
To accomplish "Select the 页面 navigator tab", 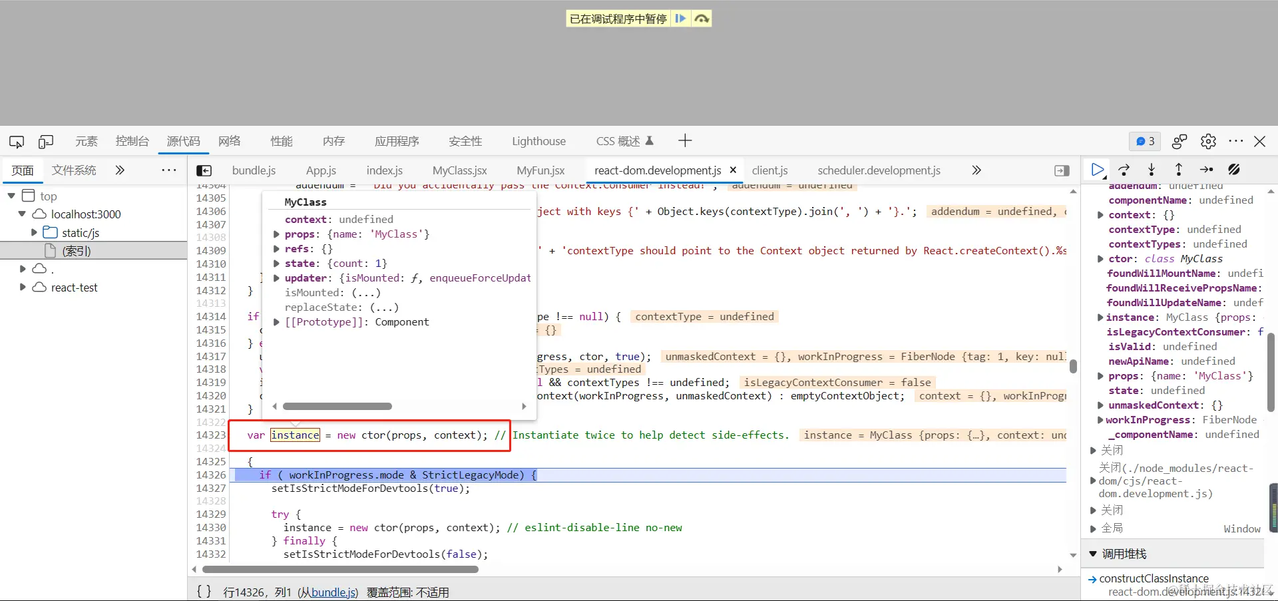I will [x=23, y=170].
